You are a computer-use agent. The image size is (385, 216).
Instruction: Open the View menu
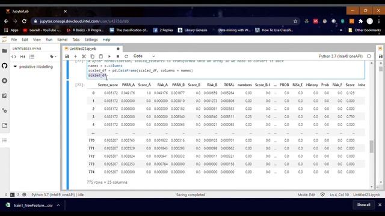point(37,40)
